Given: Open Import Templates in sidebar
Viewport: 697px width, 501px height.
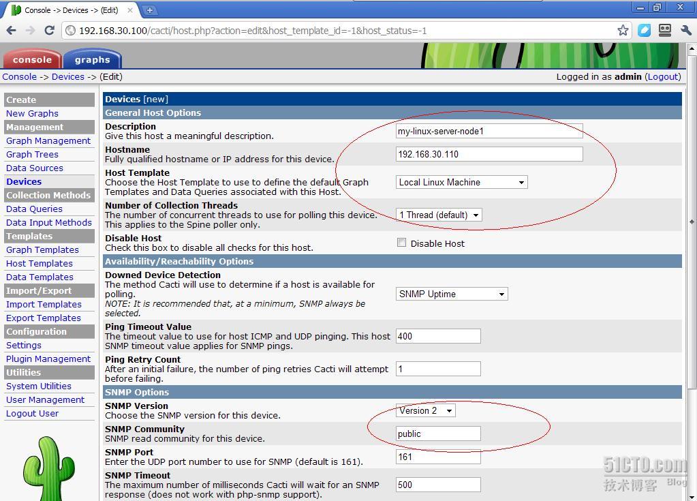Looking at the screenshot, I should (44, 304).
